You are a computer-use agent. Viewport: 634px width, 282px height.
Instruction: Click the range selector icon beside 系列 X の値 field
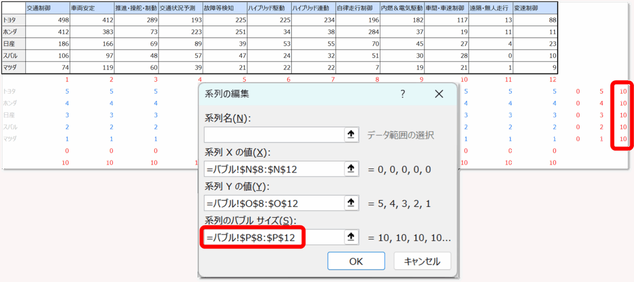(x=351, y=169)
